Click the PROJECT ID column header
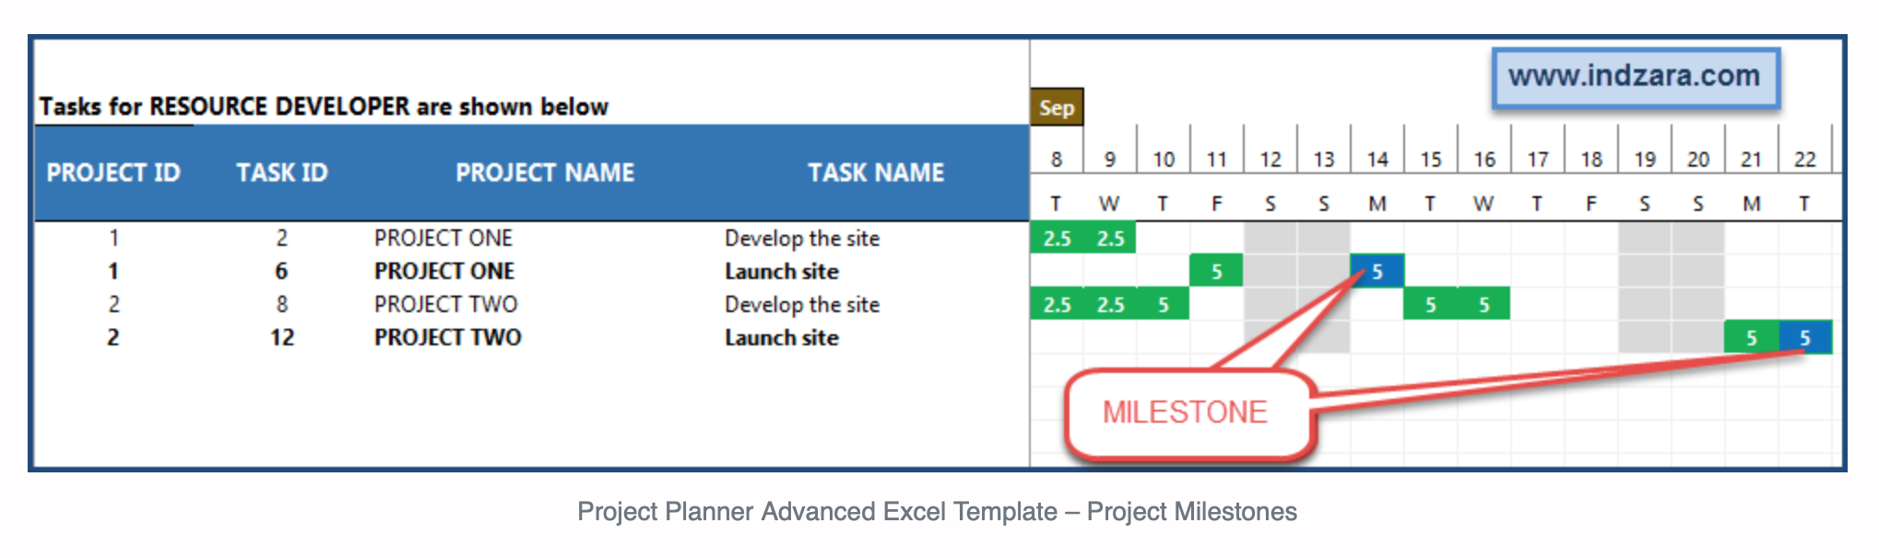Viewport: 1879px width, 558px height. pos(113,173)
